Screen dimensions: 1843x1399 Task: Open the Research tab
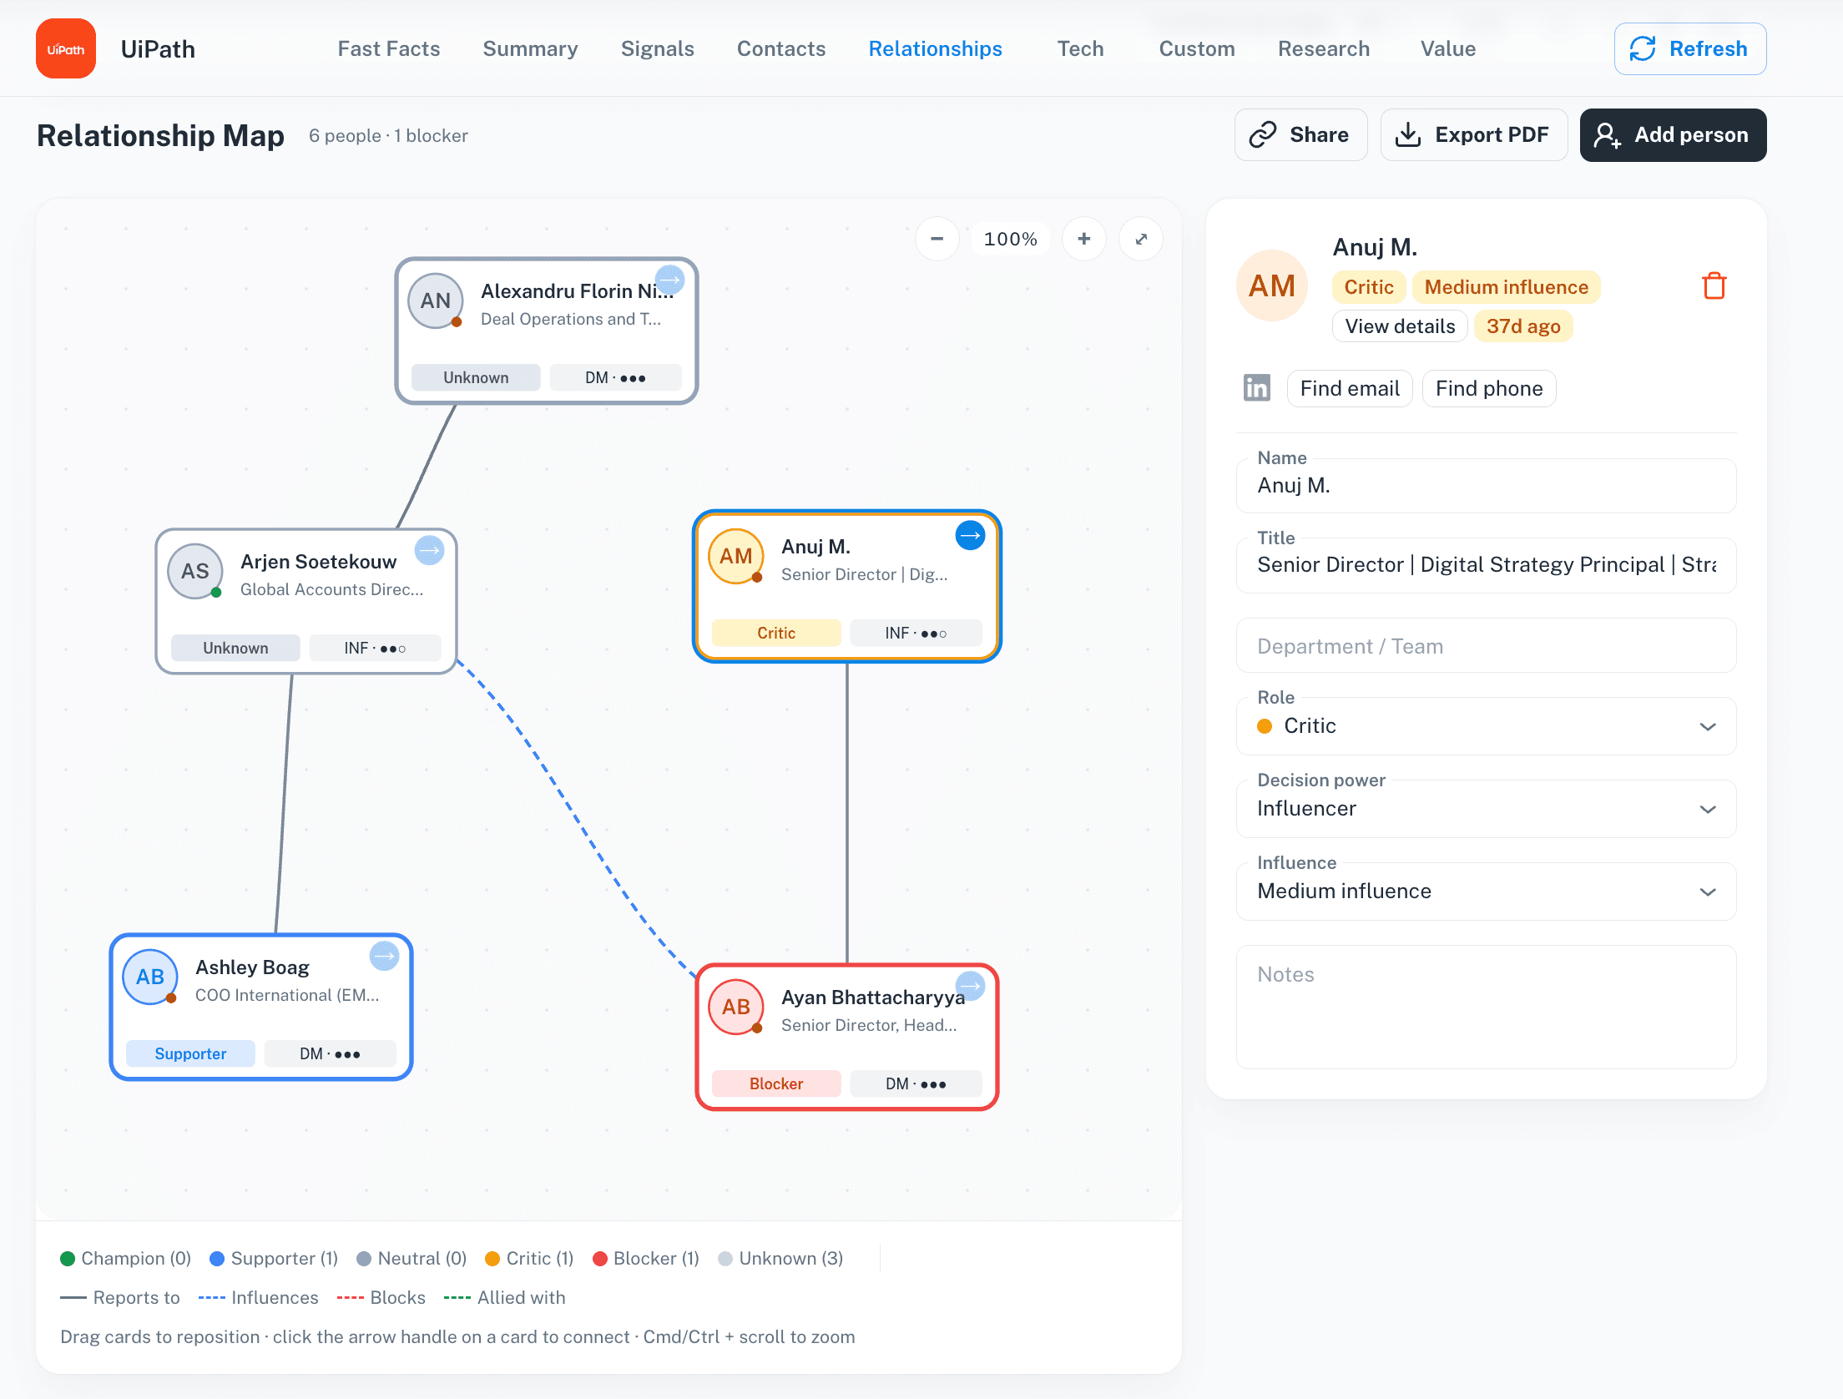coord(1324,48)
